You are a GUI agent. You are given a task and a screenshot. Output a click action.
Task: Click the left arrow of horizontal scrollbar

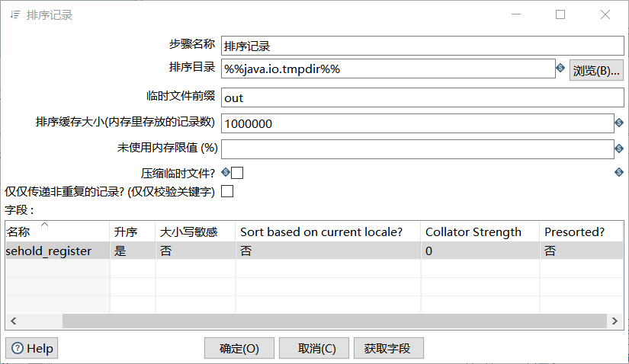tap(14, 321)
